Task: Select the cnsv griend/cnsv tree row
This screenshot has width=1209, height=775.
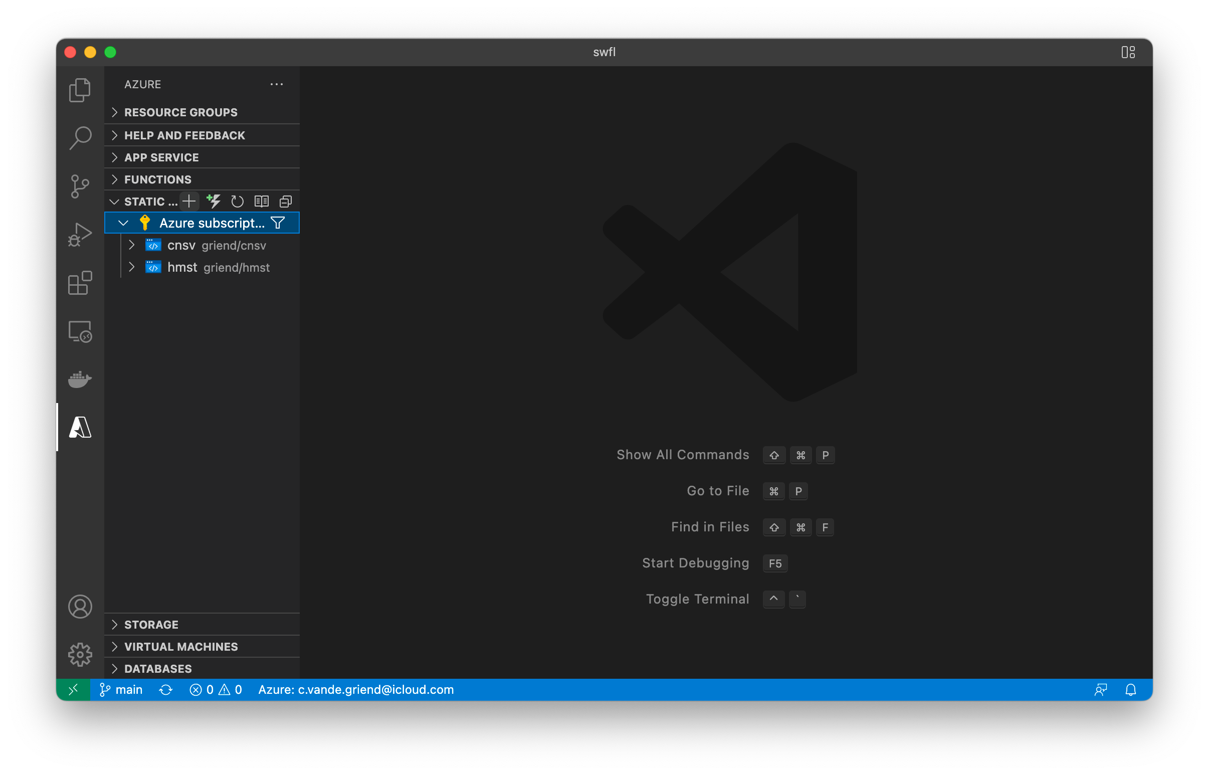Action: point(203,245)
